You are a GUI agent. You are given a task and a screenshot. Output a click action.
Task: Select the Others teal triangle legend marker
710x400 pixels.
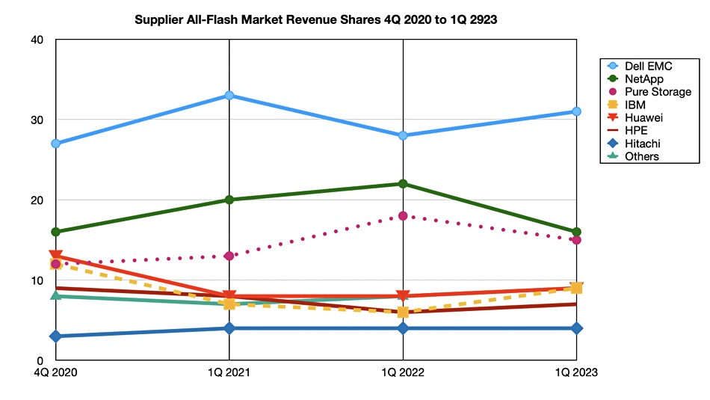point(612,156)
